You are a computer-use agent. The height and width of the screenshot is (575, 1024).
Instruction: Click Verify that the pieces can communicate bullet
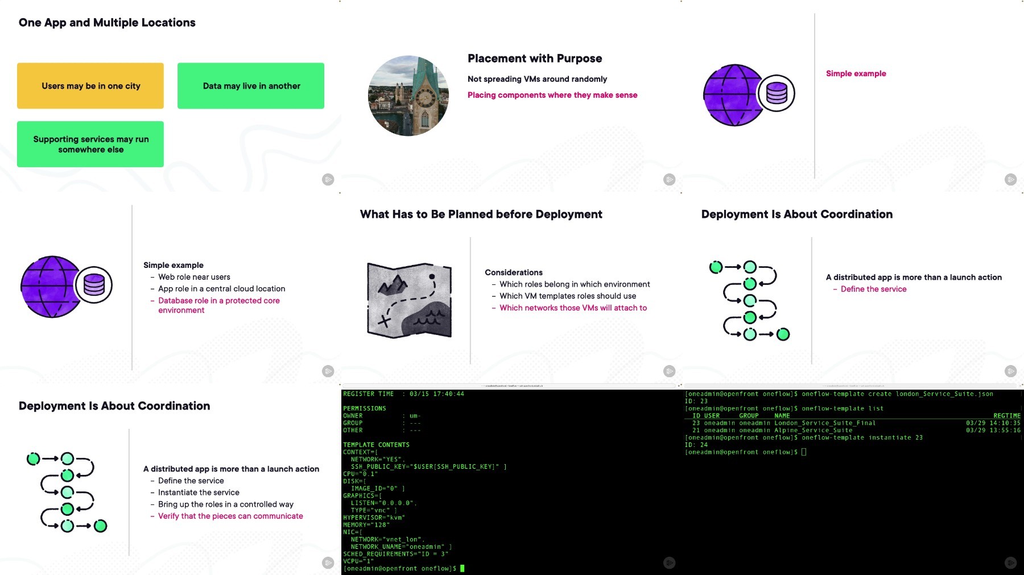226,516
